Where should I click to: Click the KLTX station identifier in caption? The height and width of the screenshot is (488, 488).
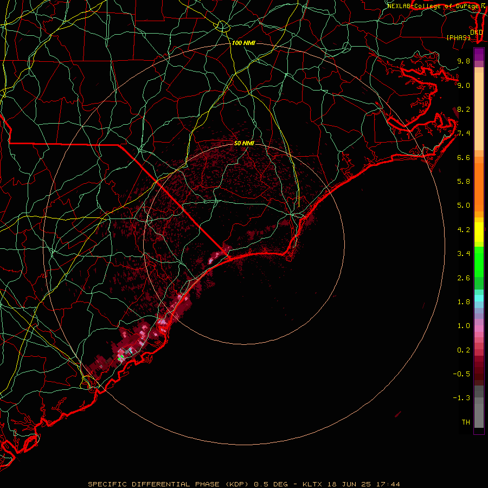[312, 484]
